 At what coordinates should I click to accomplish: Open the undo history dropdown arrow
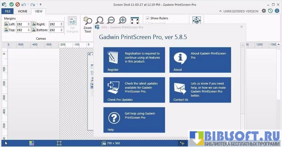point(28,5)
